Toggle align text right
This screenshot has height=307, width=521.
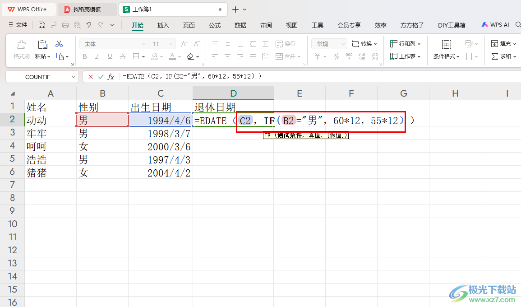click(x=240, y=56)
